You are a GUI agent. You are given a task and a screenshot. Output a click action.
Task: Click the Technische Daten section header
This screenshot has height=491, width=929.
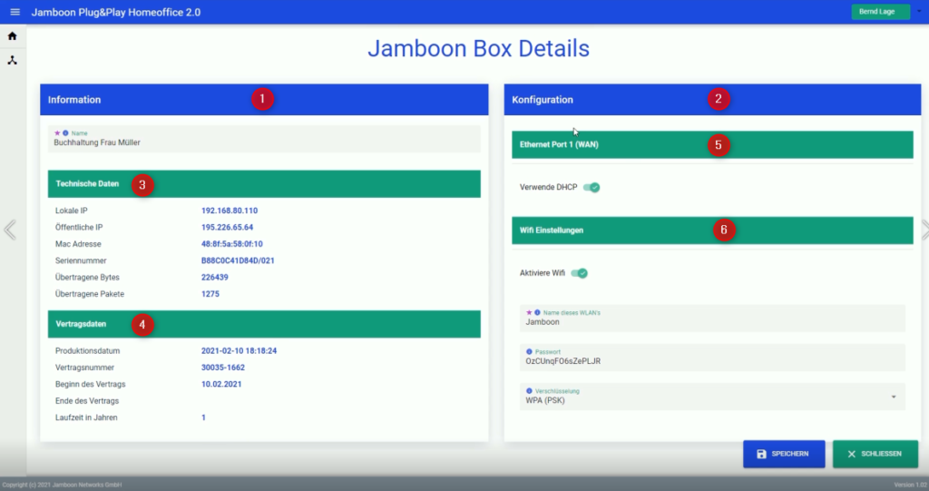pos(264,184)
